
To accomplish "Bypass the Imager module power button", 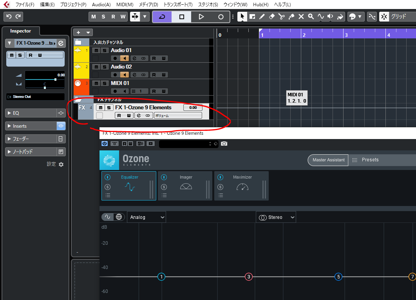I will pyautogui.click(x=164, y=177).
